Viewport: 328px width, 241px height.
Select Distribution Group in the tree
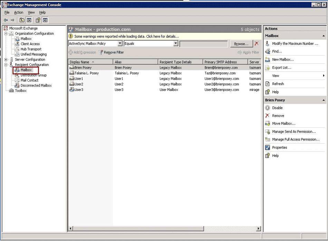pos(33,75)
